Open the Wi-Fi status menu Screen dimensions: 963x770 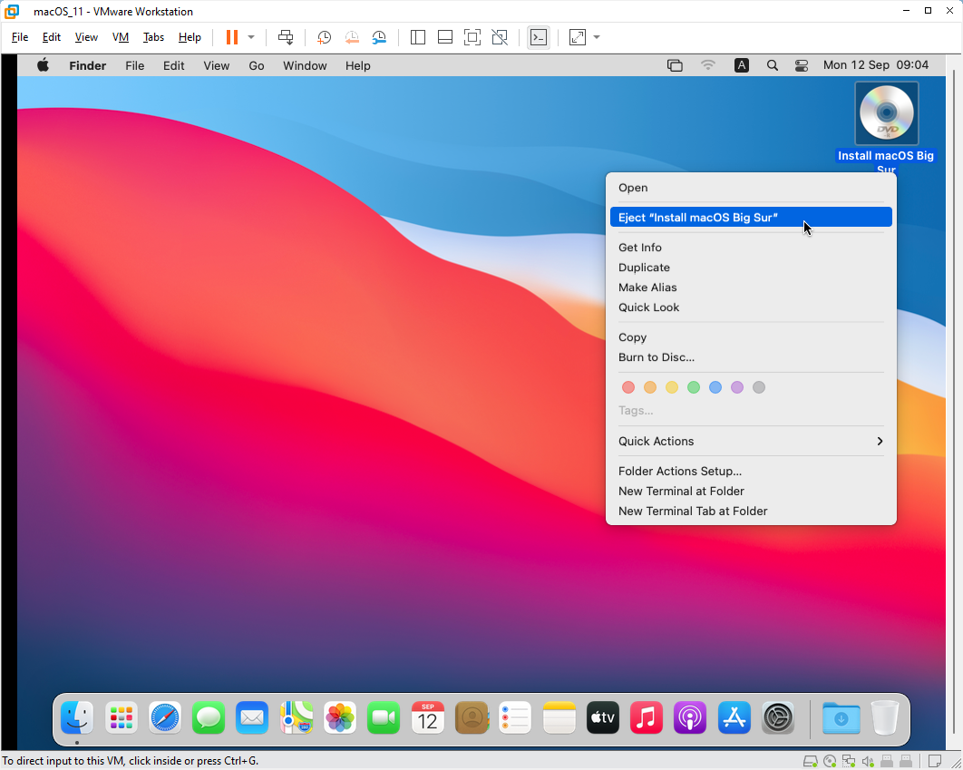point(708,65)
